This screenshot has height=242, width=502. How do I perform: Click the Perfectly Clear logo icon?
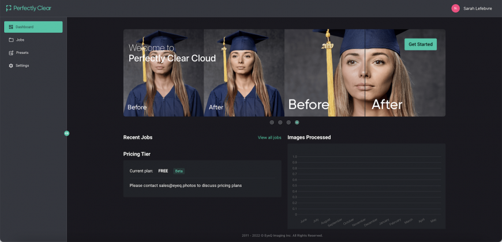9,8
